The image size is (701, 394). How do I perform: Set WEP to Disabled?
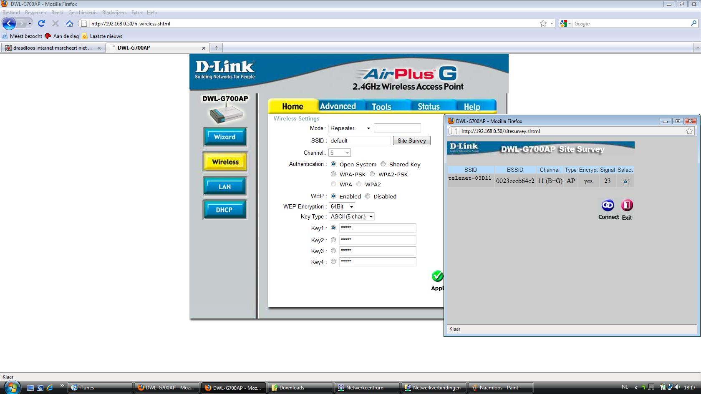click(368, 196)
